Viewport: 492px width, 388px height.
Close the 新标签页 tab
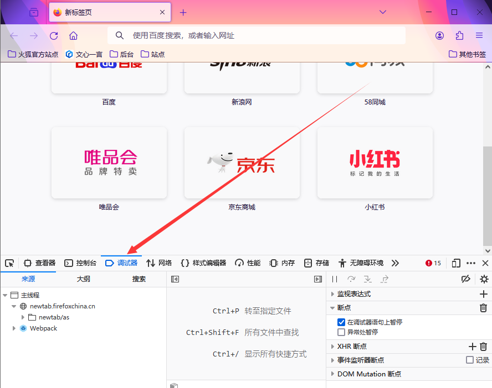tap(162, 13)
